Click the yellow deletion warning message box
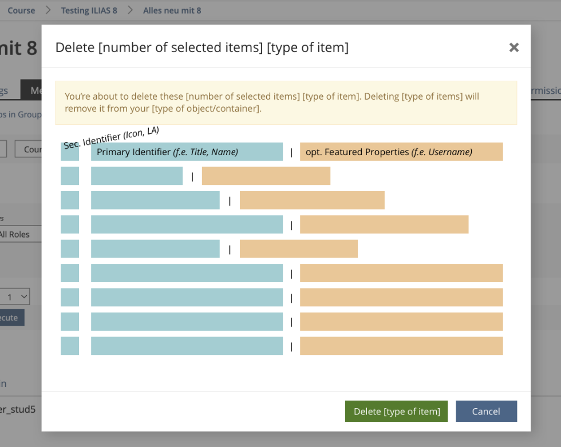The width and height of the screenshot is (561, 447). pyautogui.click(x=286, y=102)
